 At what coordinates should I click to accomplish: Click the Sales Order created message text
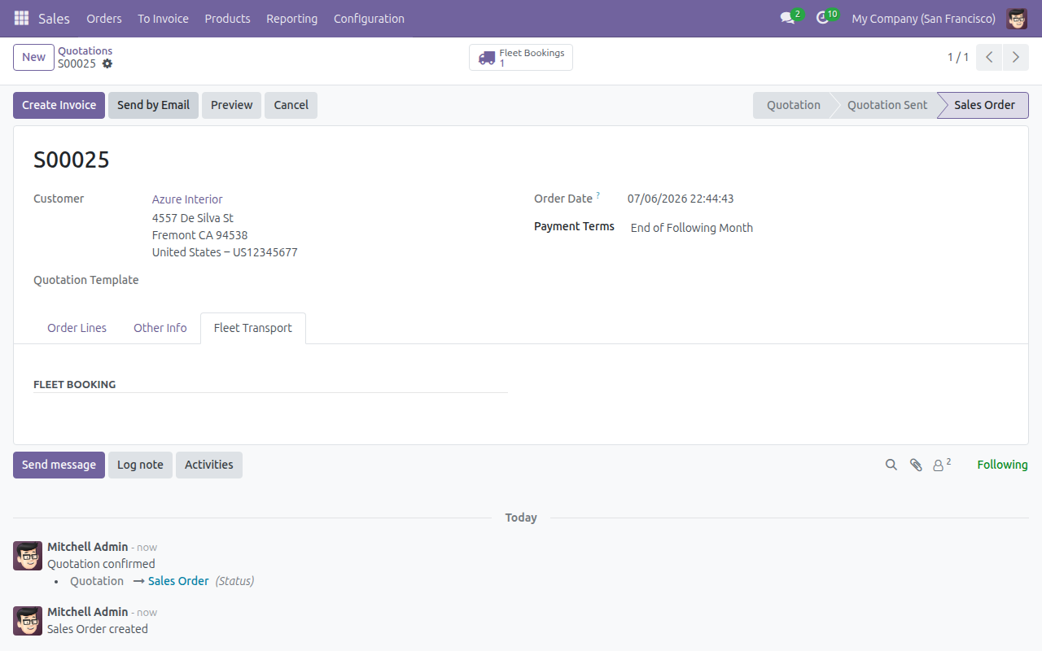[x=98, y=629]
